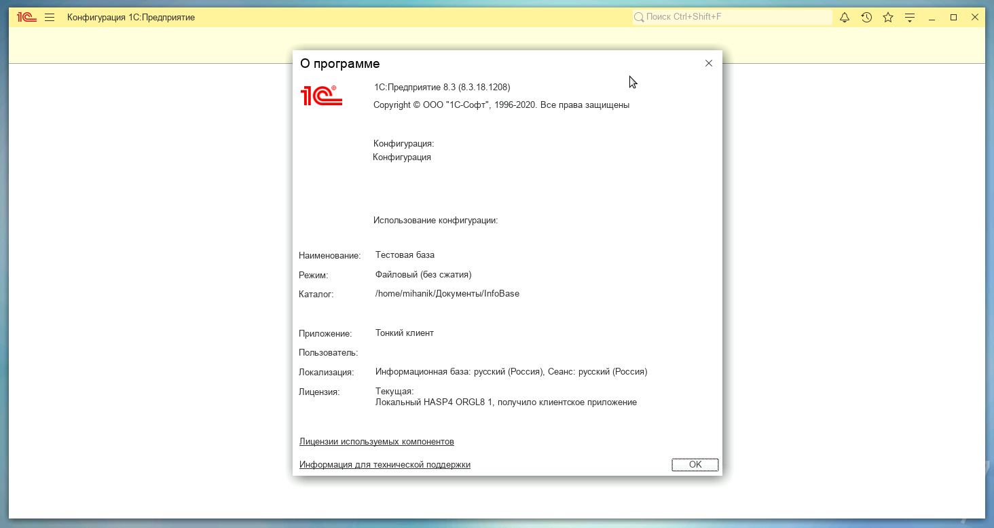The height and width of the screenshot is (528, 994).
Task: Open the main hamburger menu
Action: pos(50,18)
